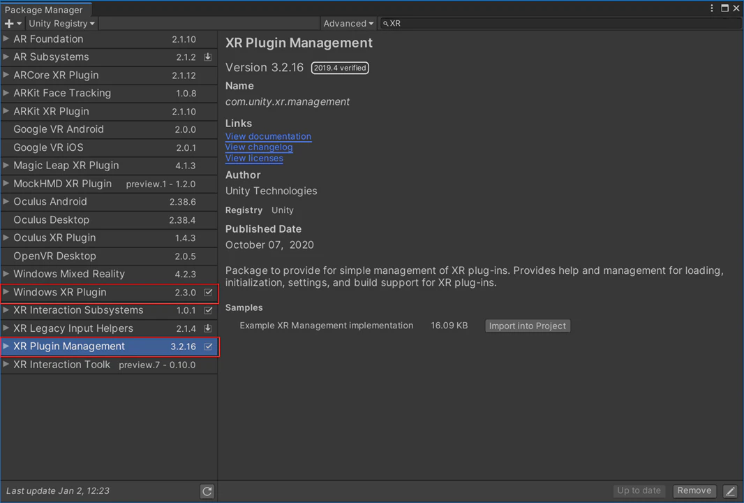Expand the Magic Leap XR Plugin entry
The height and width of the screenshot is (503, 744).
tap(6, 165)
